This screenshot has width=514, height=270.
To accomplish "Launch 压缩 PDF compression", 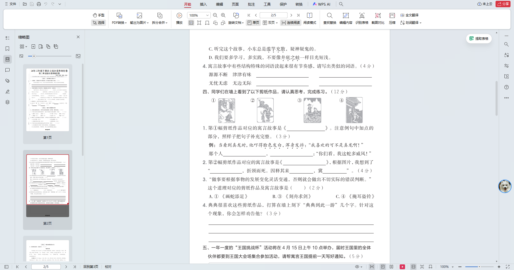I will tap(392, 18).
